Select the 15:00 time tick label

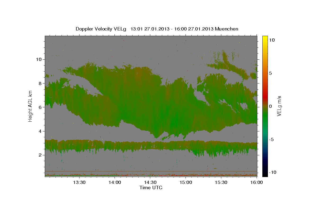point(185,182)
